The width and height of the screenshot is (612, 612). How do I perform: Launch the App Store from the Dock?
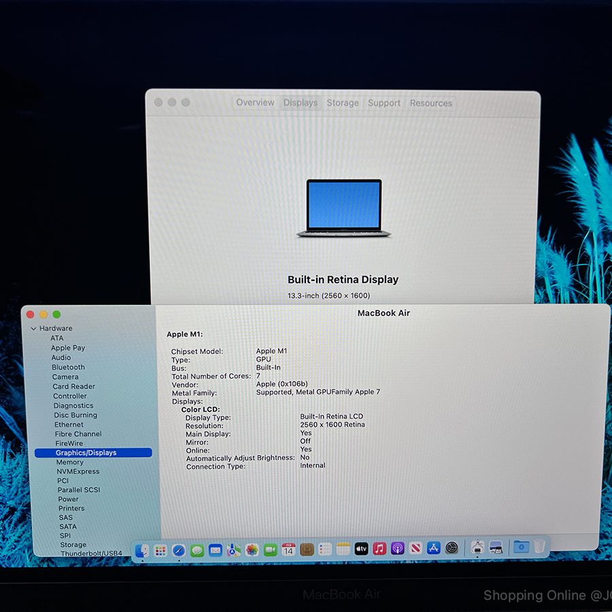click(434, 548)
